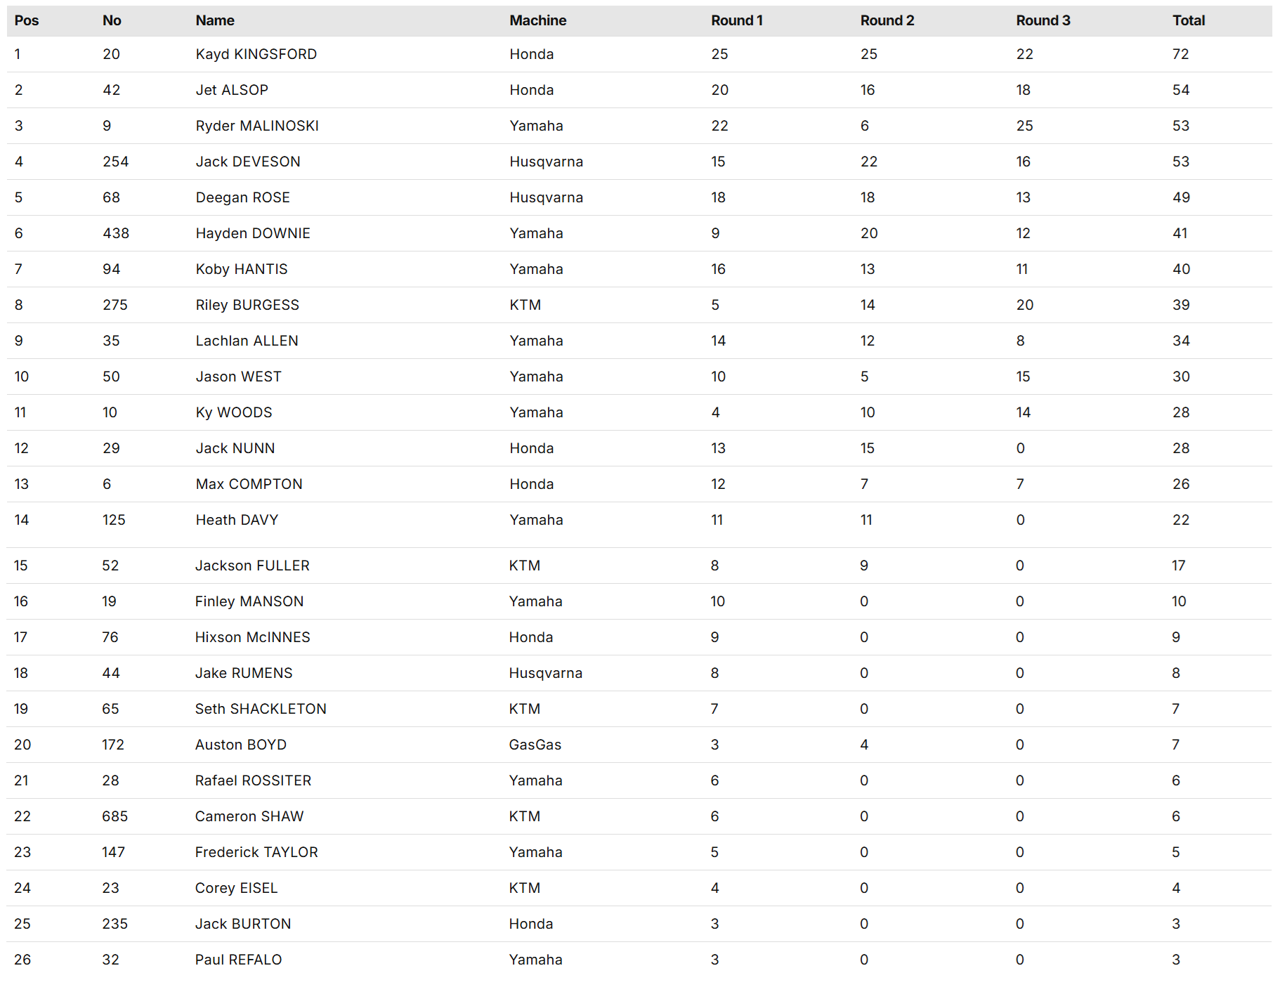Select the Frederick TAYLOR name cell
Image resolution: width=1287 pixels, height=1006 pixels.
tap(256, 852)
